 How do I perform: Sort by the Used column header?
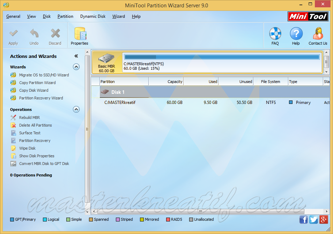[x=201, y=82]
